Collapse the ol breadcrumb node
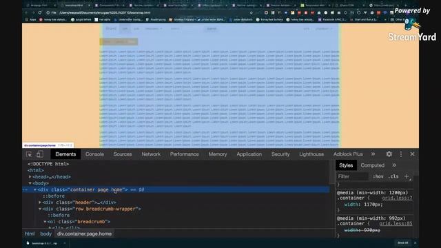 [45, 222]
